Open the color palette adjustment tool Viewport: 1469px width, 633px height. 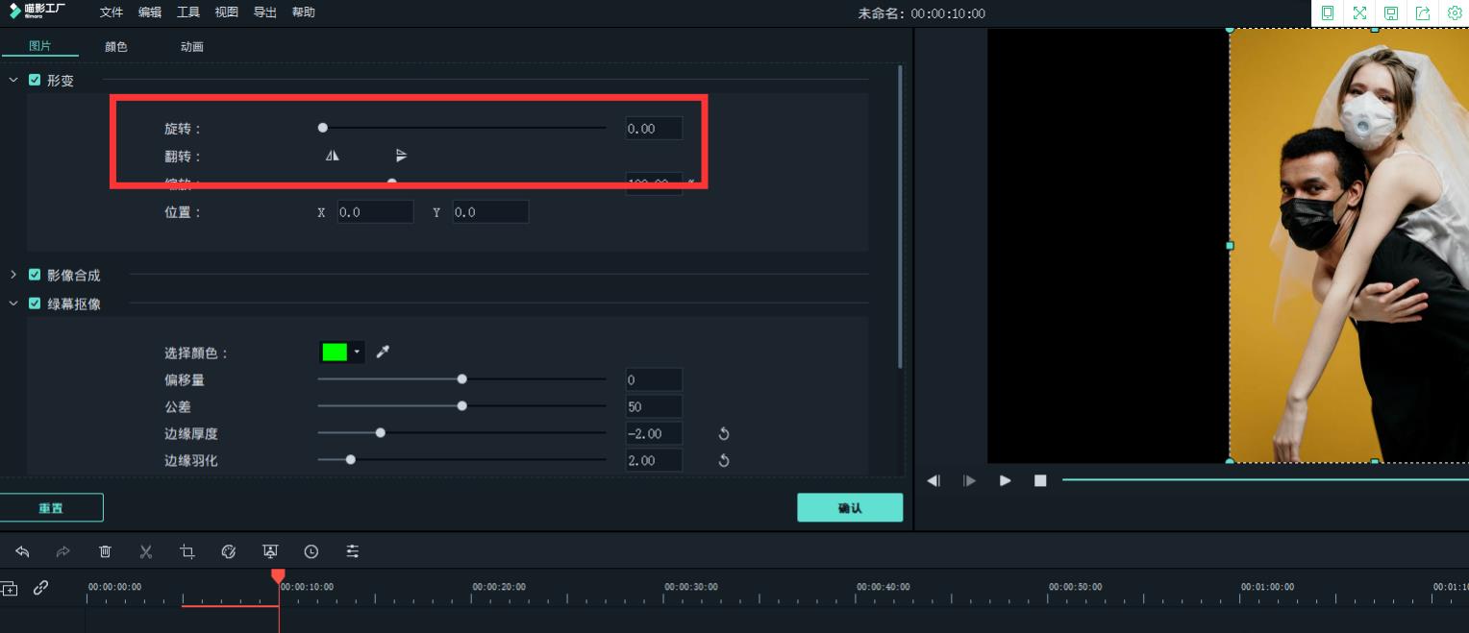pos(229,551)
